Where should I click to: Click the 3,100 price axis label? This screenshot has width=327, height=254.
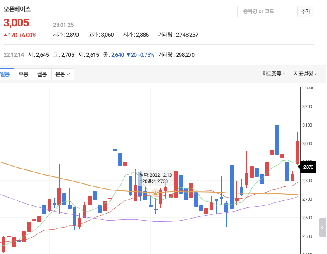[307, 125]
